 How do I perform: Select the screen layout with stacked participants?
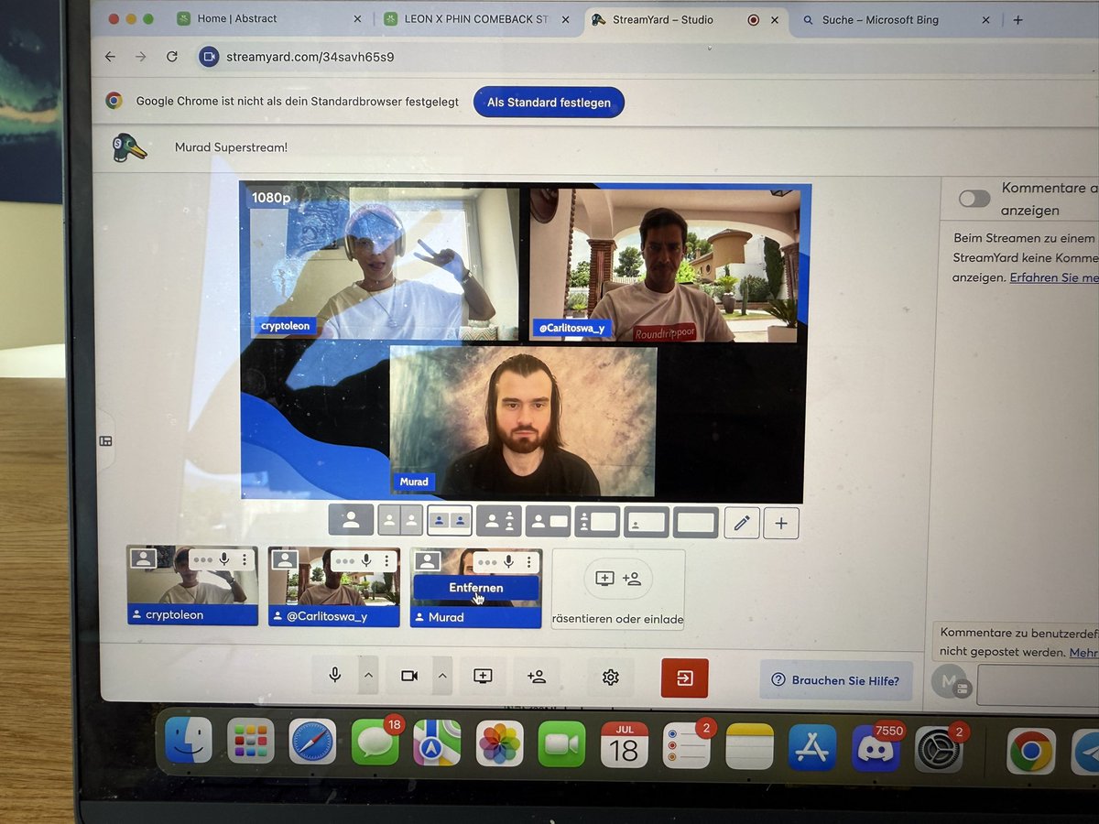[597, 522]
